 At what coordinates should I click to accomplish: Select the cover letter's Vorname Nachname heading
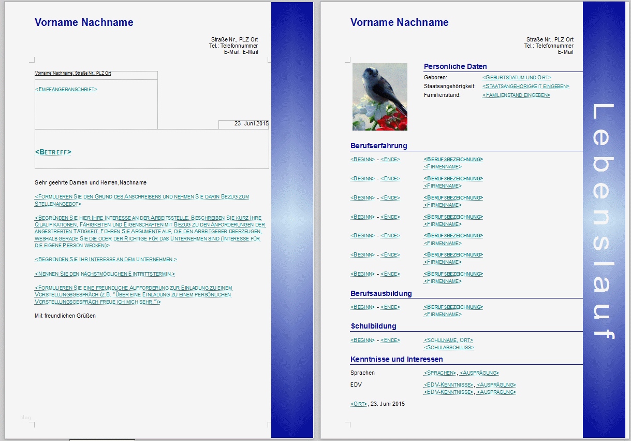[84, 22]
